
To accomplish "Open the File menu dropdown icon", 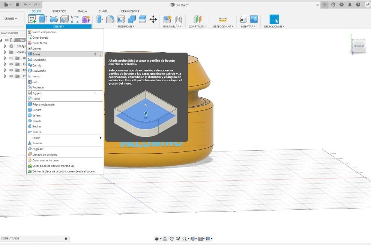I will coord(8,4).
